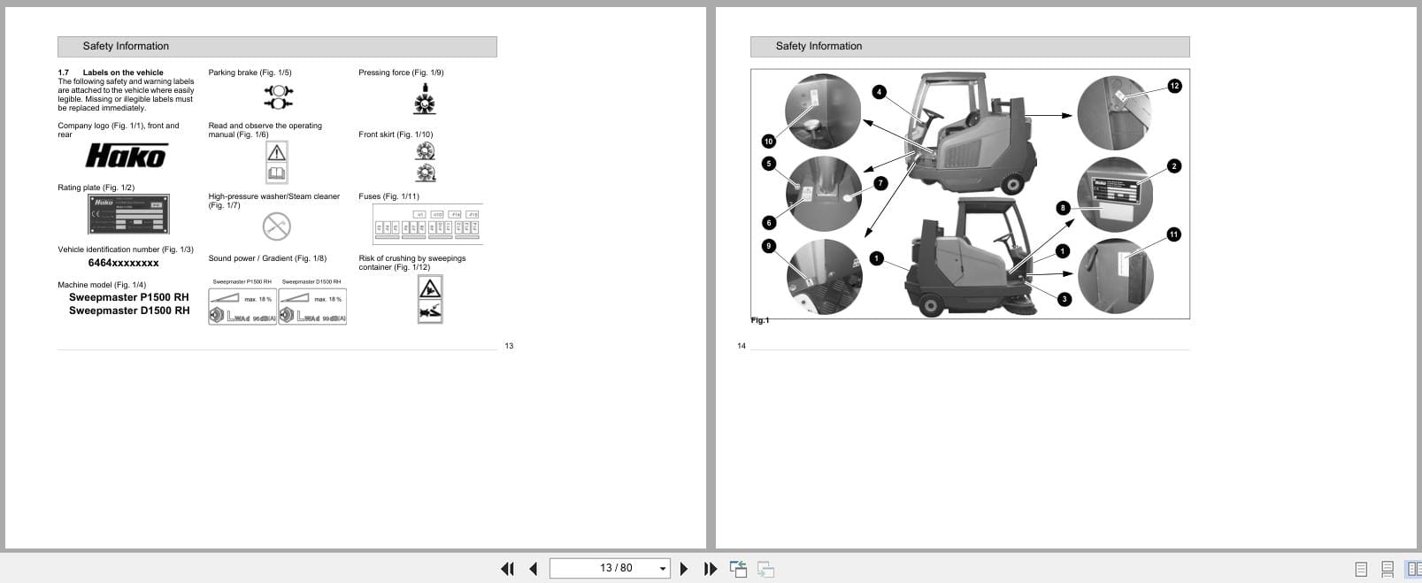Switch to continuous page layout
Viewport: 1422px width, 583px height.
pos(1387,570)
